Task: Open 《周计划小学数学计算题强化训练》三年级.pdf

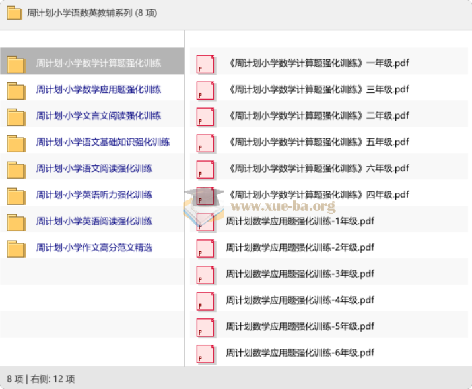Action: (x=318, y=90)
